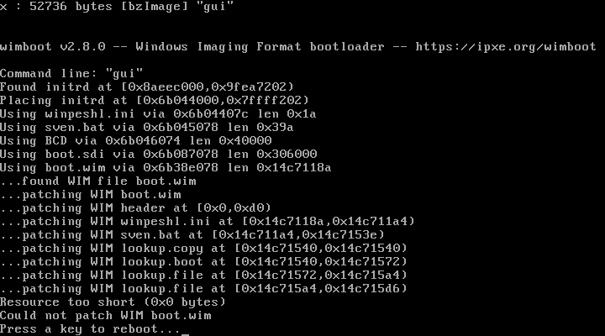Click the 'patching WIM winpeshl.ini at' line
This screenshot has width=605, height=336.
208,222
